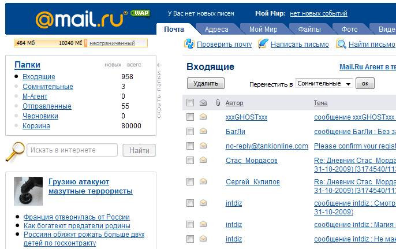Click envelope icon of the 'Не ман' intdiz message
Viewport: 396px width, 249px height.
tap(203, 239)
